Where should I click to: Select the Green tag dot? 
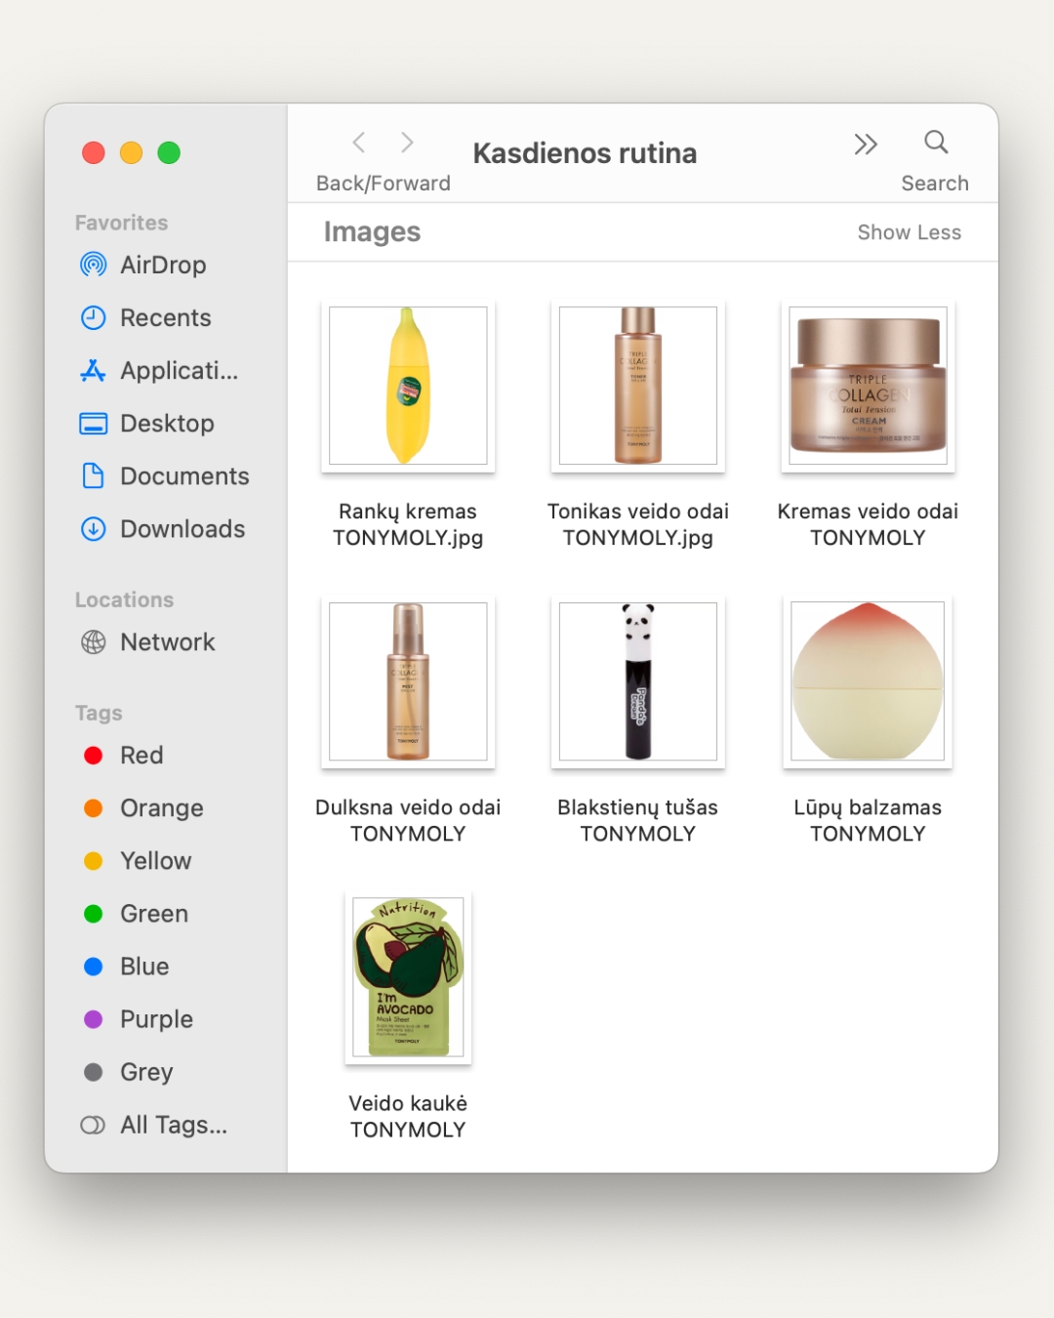94,913
